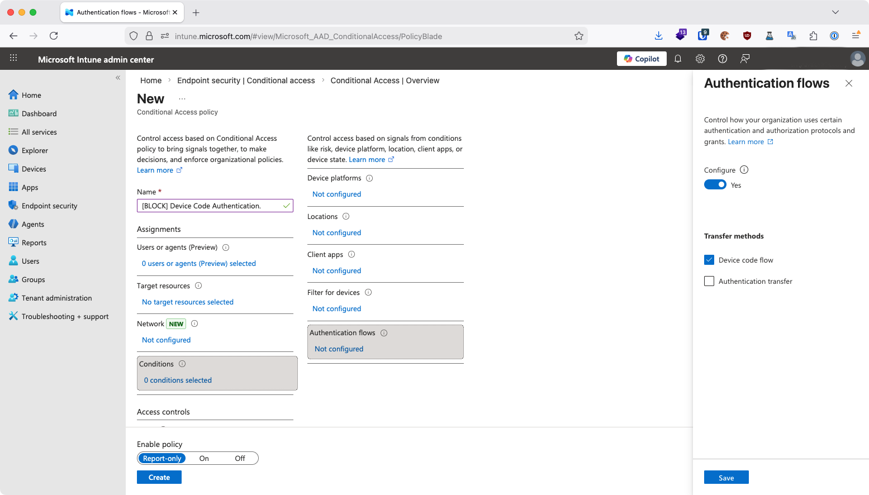869x495 pixels.
Task: Show info for Target resources
Action: pyautogui.click(x=198, y=285)
